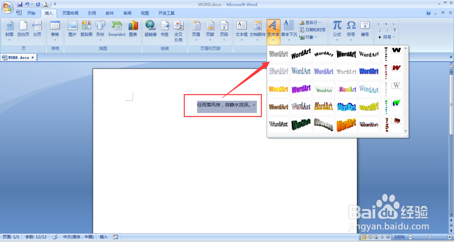Click the 100% zoom level button
Viewport: 454px width, 242px height.
(x=399, y=237)
